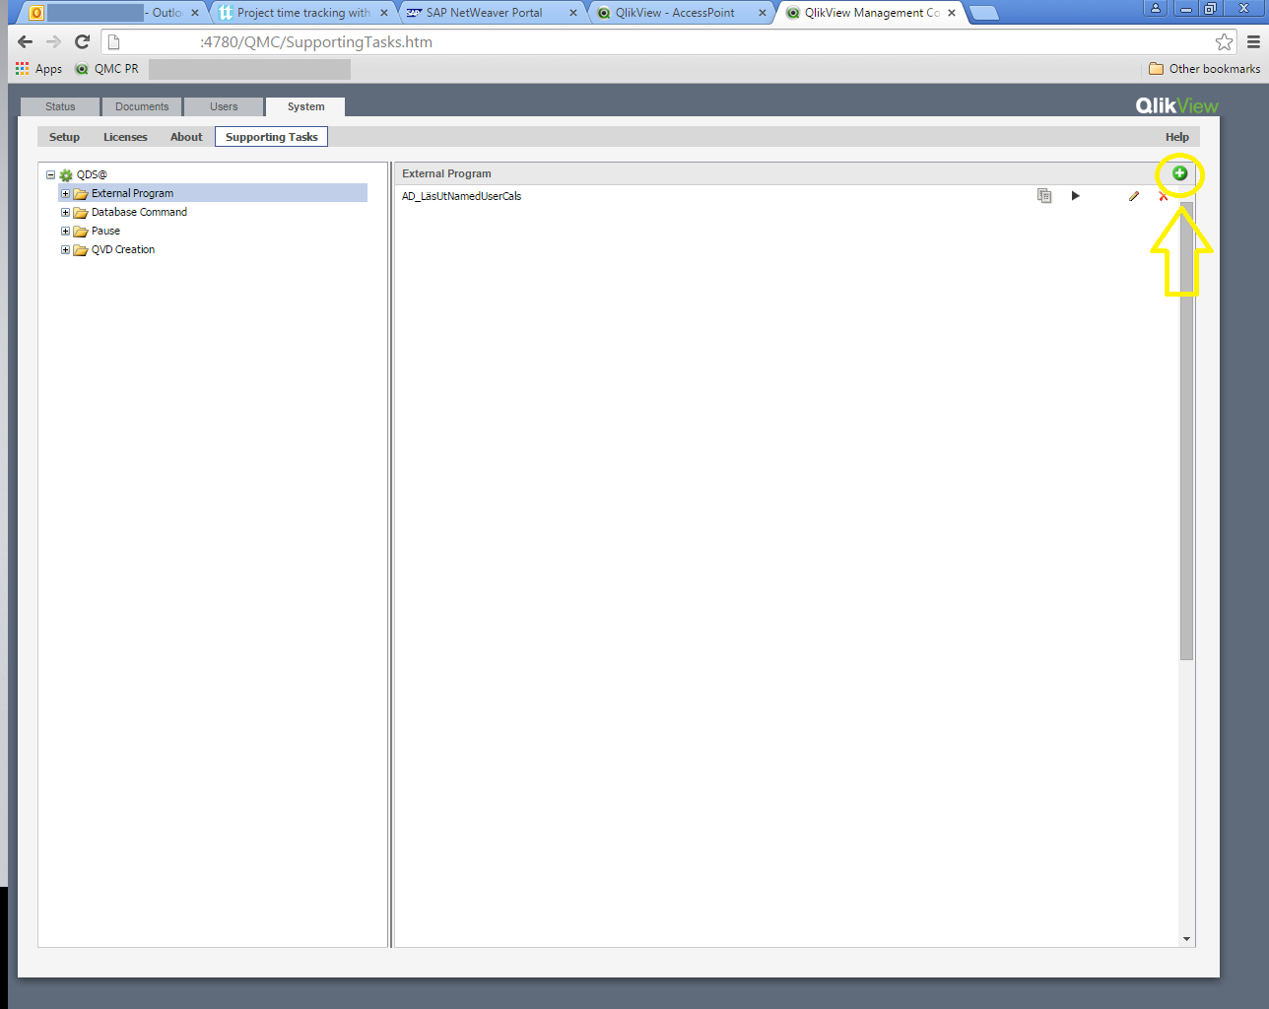This screenshot has width=1269, height=1009.
Task: Edit AD_LäsUtNamedUserCals with the pencil icon
Action: pyautogui.click(x=1134, y=196)
